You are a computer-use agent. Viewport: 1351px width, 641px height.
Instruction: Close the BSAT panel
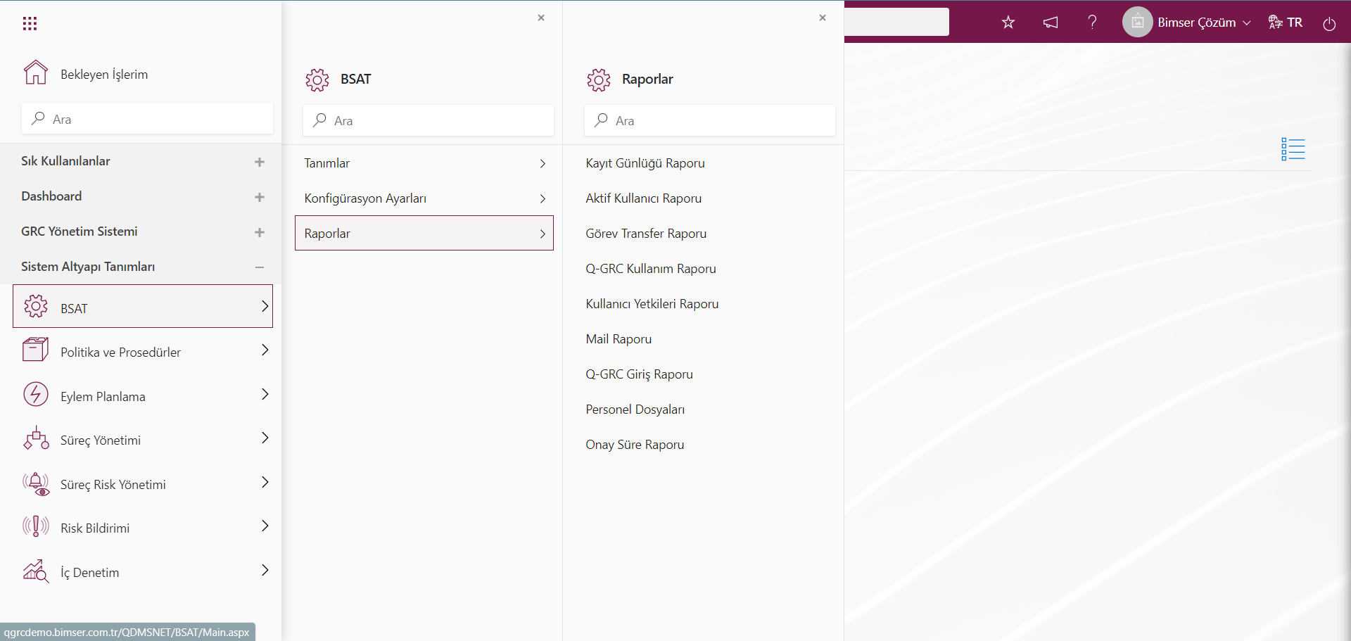coord(541,18)
